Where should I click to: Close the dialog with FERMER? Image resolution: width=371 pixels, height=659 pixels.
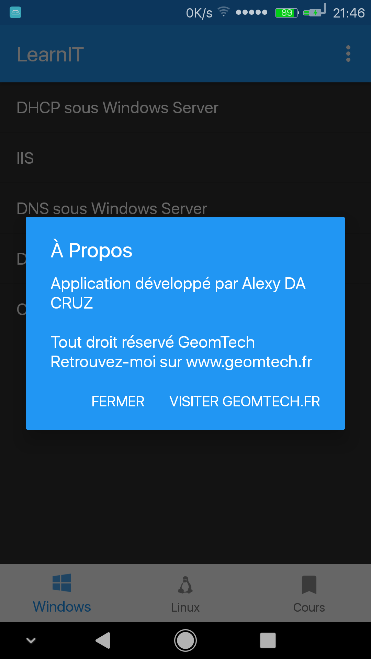point(118,402)
